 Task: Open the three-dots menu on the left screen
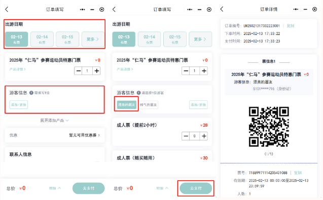click(x=82, y=10)
